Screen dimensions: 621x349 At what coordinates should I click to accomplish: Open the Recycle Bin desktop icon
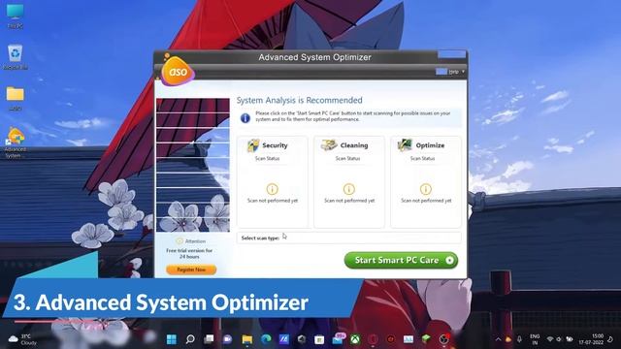click(16, 57)
